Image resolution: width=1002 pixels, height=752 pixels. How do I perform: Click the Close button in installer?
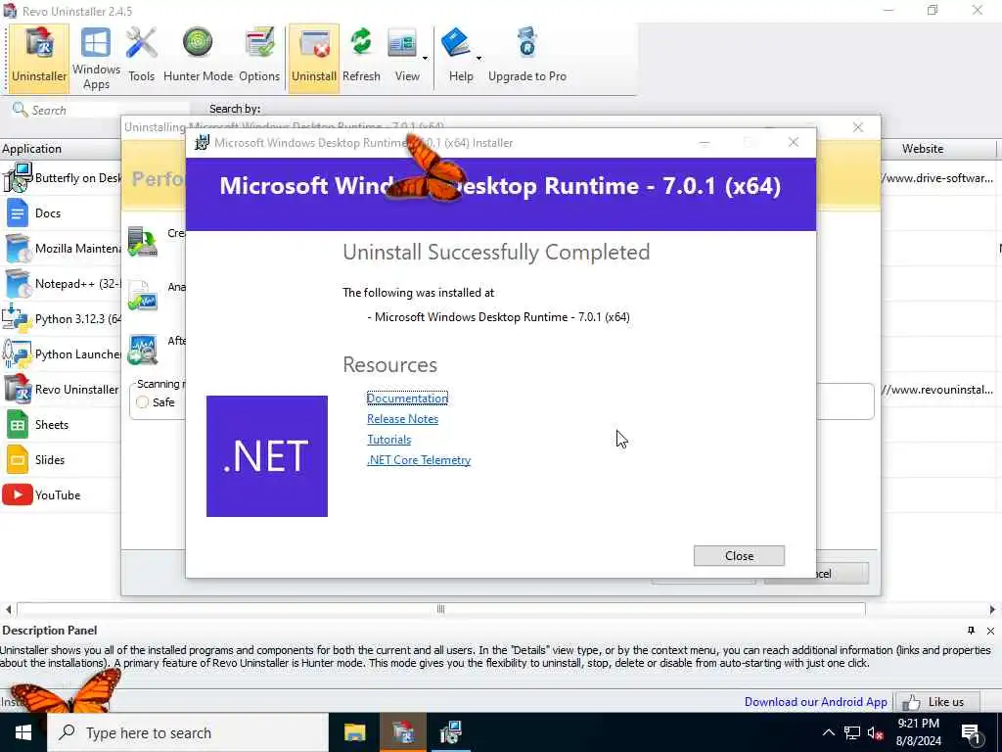coord(739,556)
